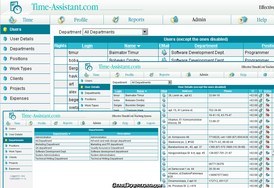Select Clients in Departments window sidebar

click(18, 157)
